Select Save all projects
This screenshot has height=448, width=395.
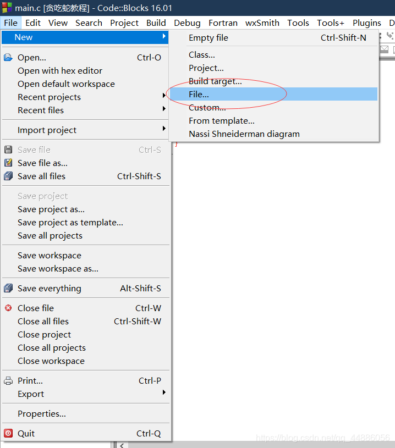85,235
